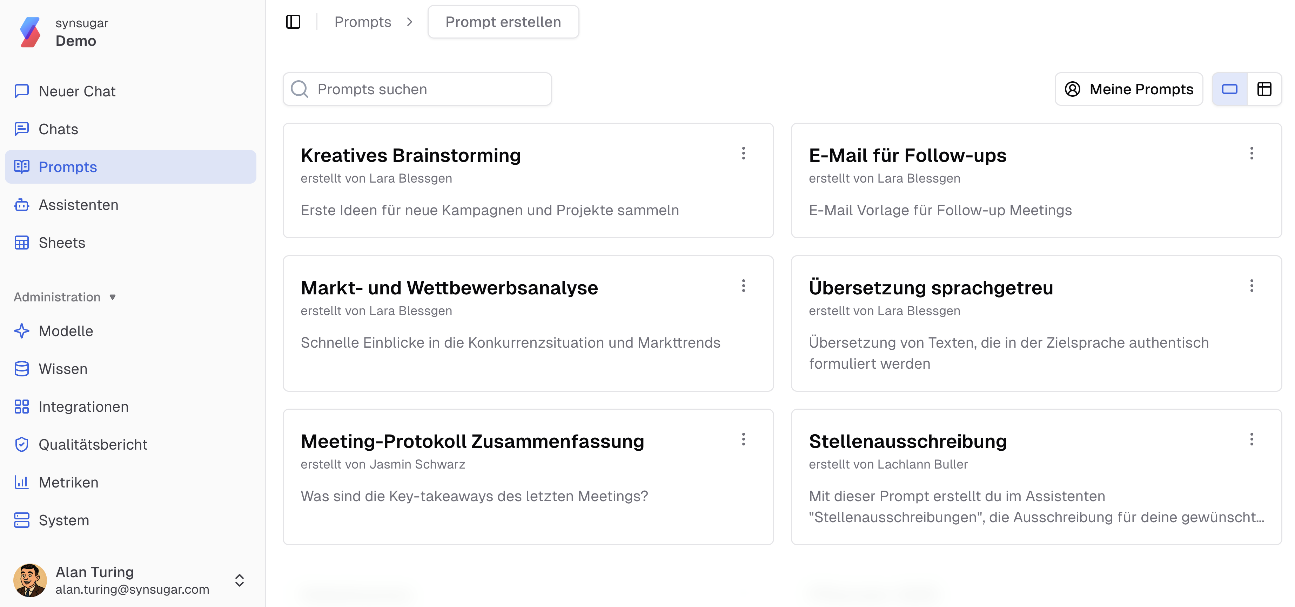Click the Wissen database icon
Viewport: 1295px width, 607px height.
(x=22, y=369)
